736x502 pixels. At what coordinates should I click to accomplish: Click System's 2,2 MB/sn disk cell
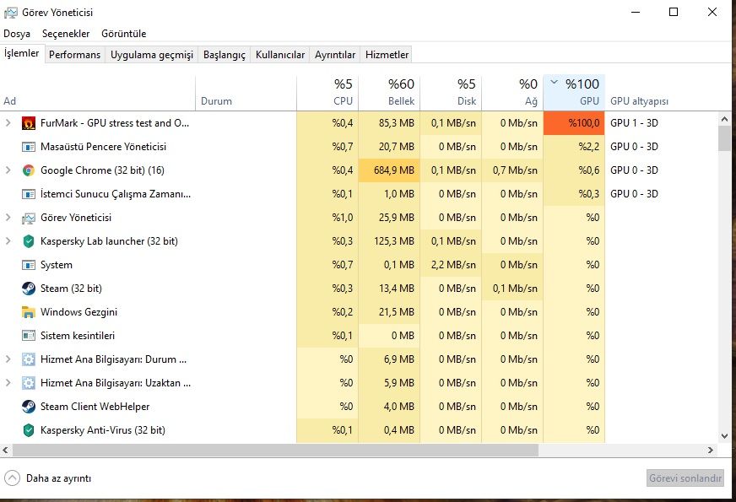click(x=451, y=265)
